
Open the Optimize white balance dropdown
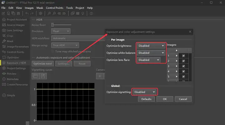coord(151,53)
